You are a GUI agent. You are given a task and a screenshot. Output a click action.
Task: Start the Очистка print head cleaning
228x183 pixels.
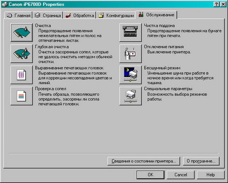tap(22, 32)
